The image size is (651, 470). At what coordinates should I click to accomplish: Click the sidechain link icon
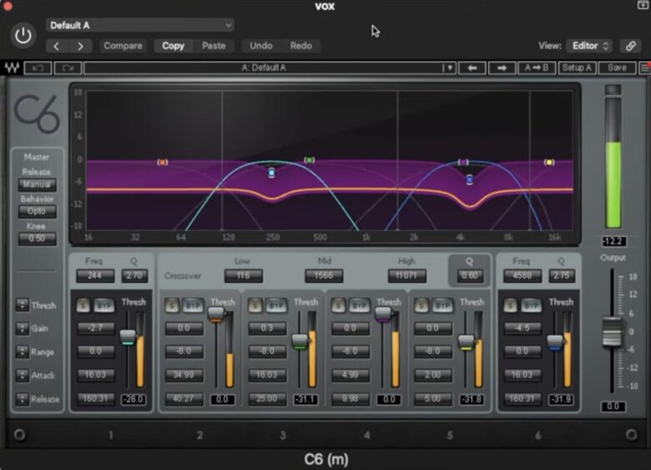[630, 46]
